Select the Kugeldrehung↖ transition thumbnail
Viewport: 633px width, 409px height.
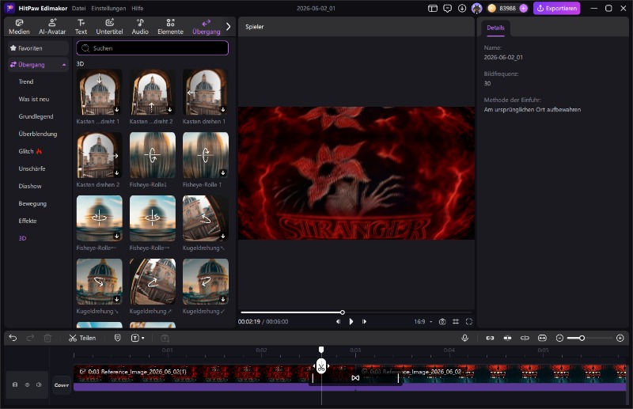(206, 218)
